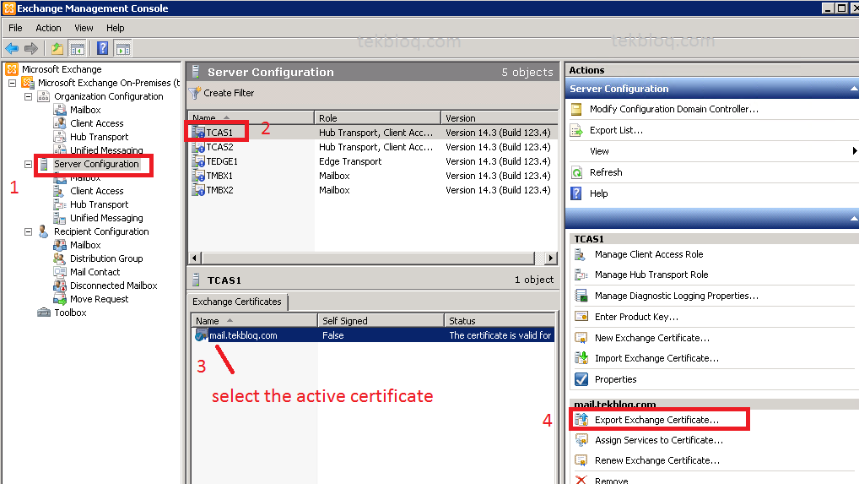Click the TMBX1 server icon
Screen dimensions: 859x484
(x=198, y=176)
